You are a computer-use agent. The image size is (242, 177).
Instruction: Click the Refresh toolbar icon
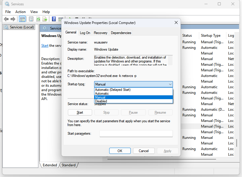coord(38,19)
